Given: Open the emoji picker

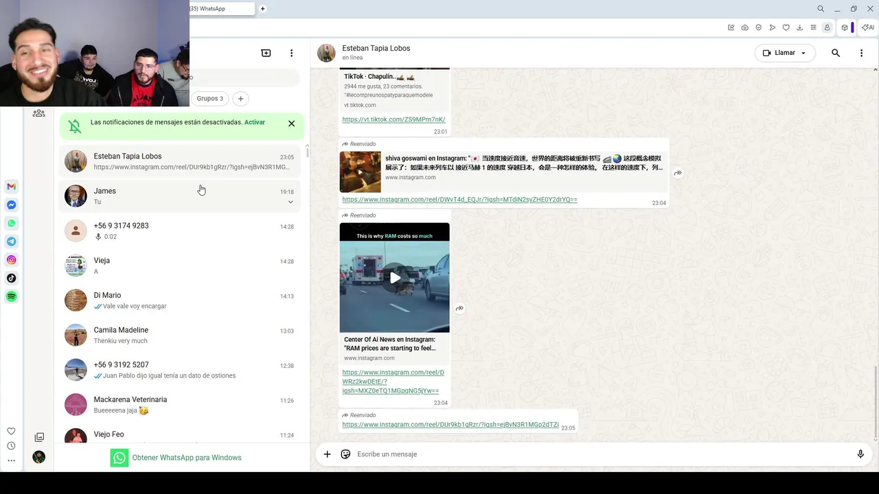Looking at the screenshot, I should click(x=345, y=454).
